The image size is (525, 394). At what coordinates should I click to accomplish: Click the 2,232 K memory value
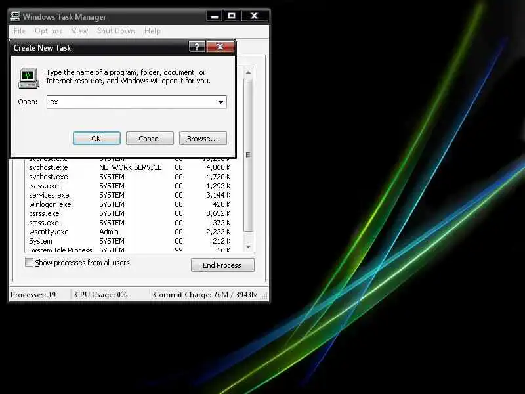(x=219, y=232)
